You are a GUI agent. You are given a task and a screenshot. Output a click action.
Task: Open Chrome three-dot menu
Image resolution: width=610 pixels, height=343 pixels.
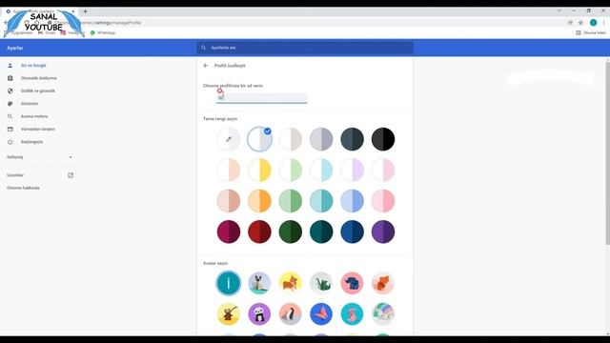[x=603, y=23]
